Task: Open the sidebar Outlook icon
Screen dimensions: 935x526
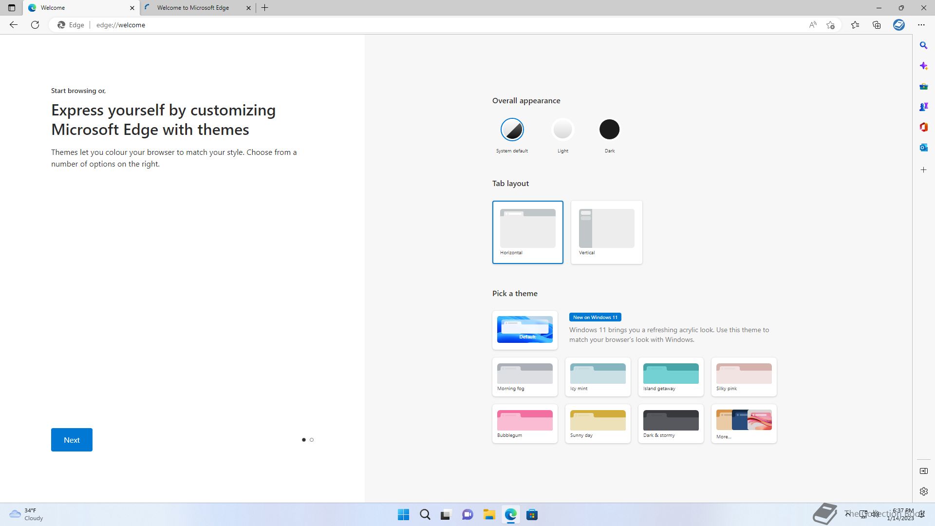Action: [924, 148]
